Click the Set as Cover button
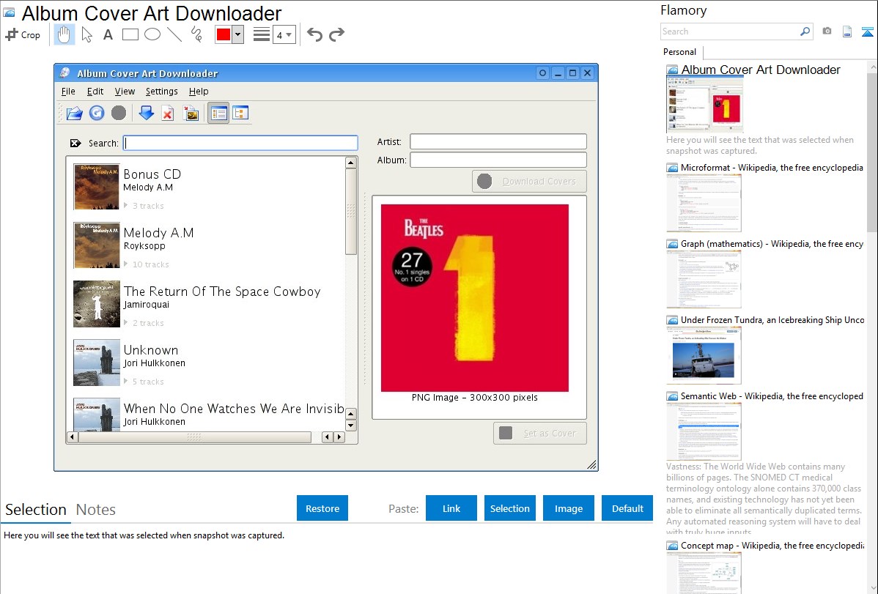This screenshot has height=594, width=878. 540,434
